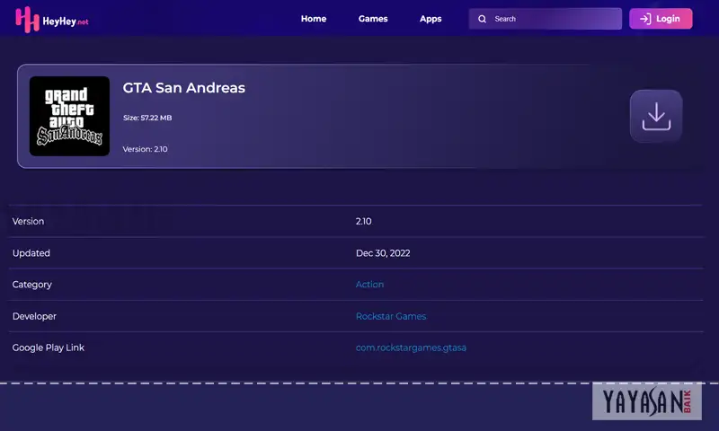Select the 2.10 value in Version row

pyautogui.click(x=364, y=221)
